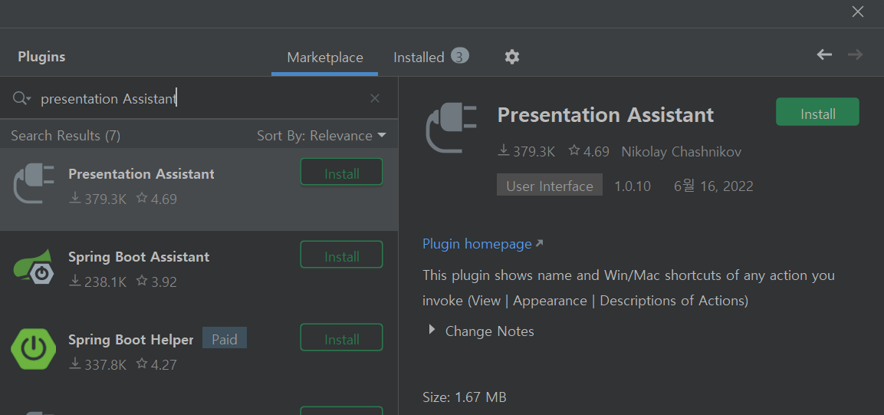Open the Sort By Relevance dropdown
884x415 pixels.
tap(321, 136)
